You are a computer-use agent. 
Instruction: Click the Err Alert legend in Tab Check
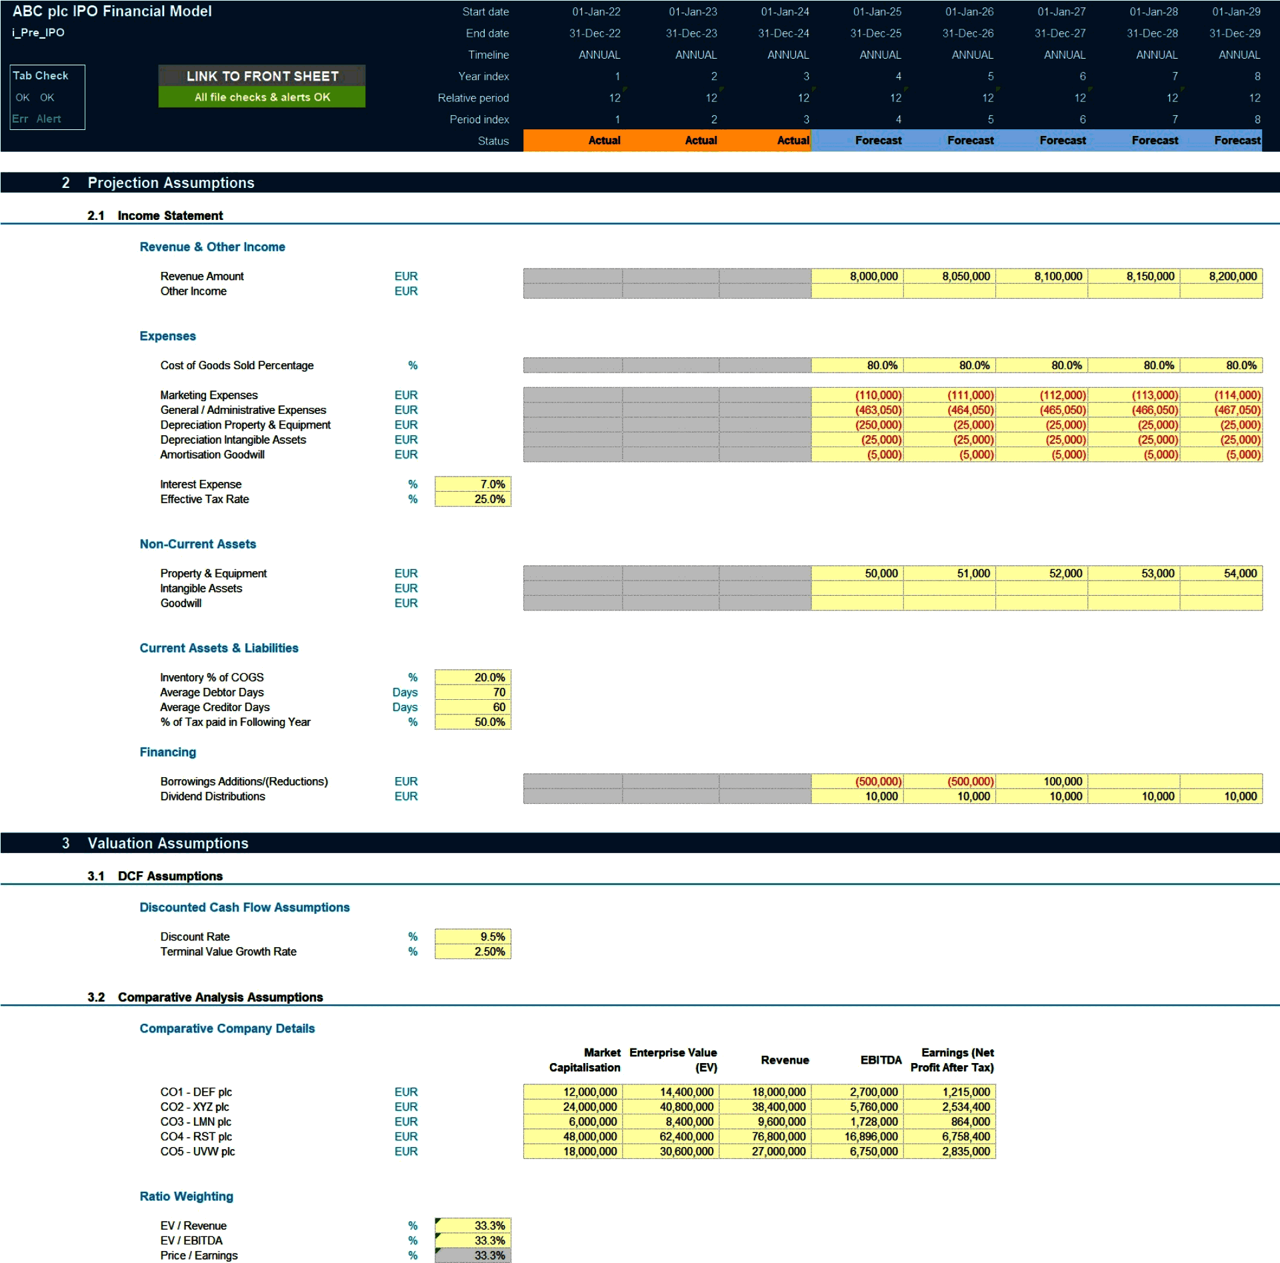click(37, 119)
